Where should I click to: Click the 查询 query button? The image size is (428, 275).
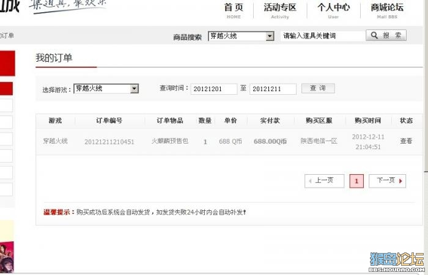[318, 89]
